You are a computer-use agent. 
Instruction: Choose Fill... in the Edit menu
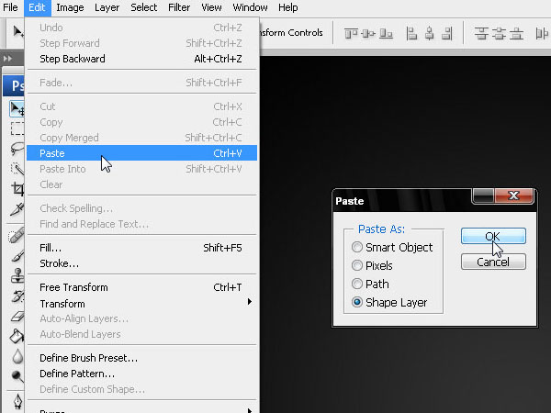tap(142, 248)
